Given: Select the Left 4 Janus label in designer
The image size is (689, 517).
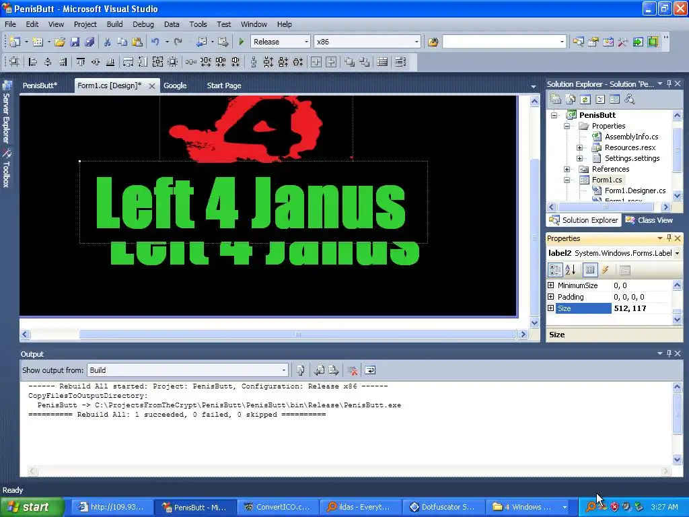Looking at the screenshot, I should (x=254, y=202).
